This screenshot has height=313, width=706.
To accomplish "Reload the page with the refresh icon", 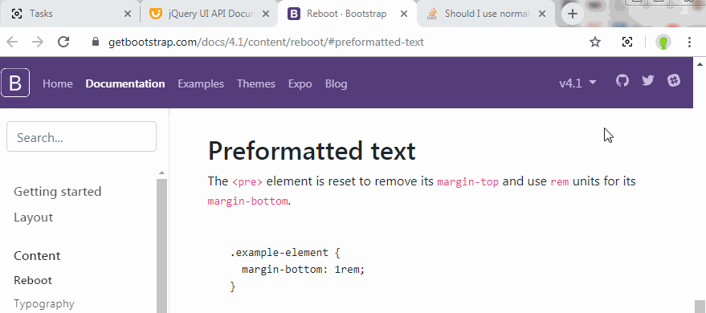I will [63, 43].
